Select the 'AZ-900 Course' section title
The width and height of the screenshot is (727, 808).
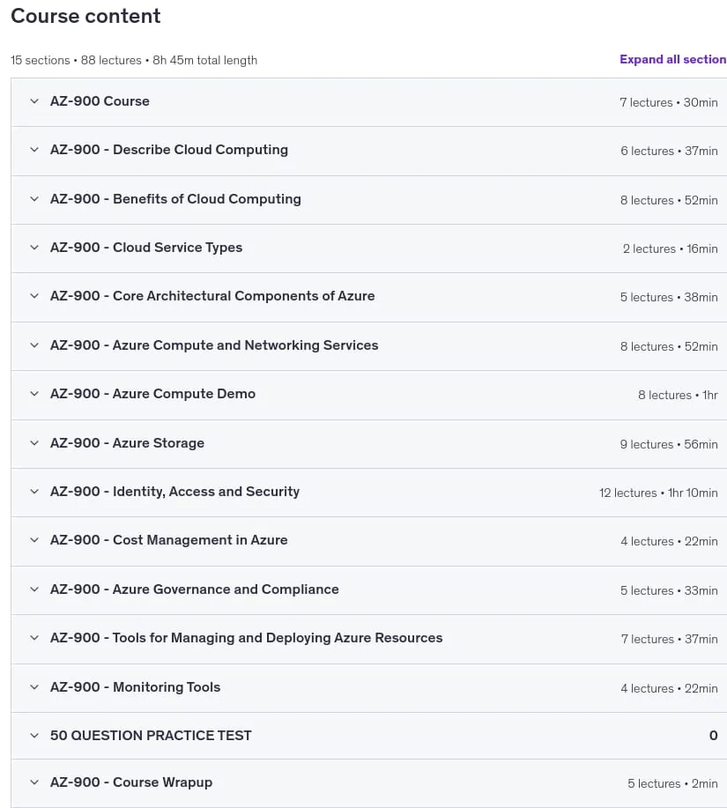(x=100, y=101)
